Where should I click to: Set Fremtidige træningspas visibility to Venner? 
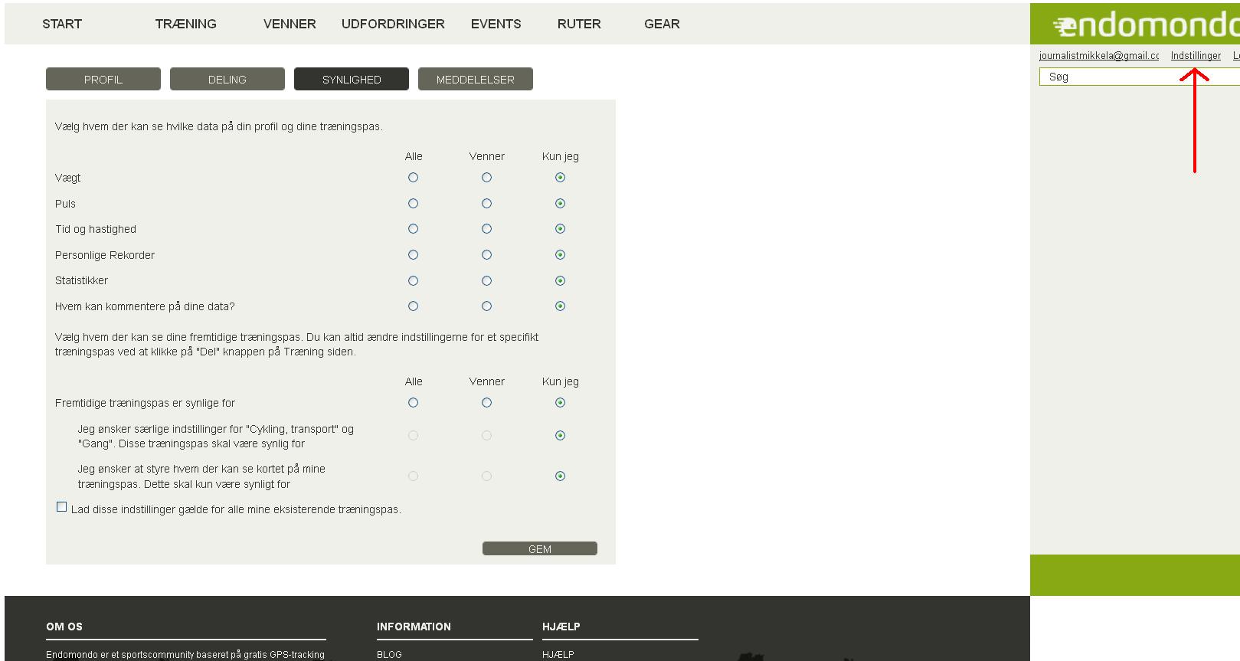[487, 403]
